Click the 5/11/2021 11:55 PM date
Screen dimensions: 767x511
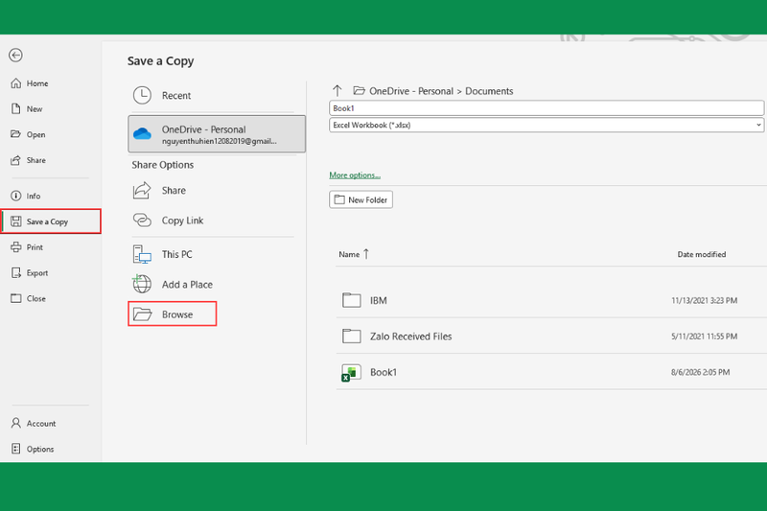pos(705,336)
